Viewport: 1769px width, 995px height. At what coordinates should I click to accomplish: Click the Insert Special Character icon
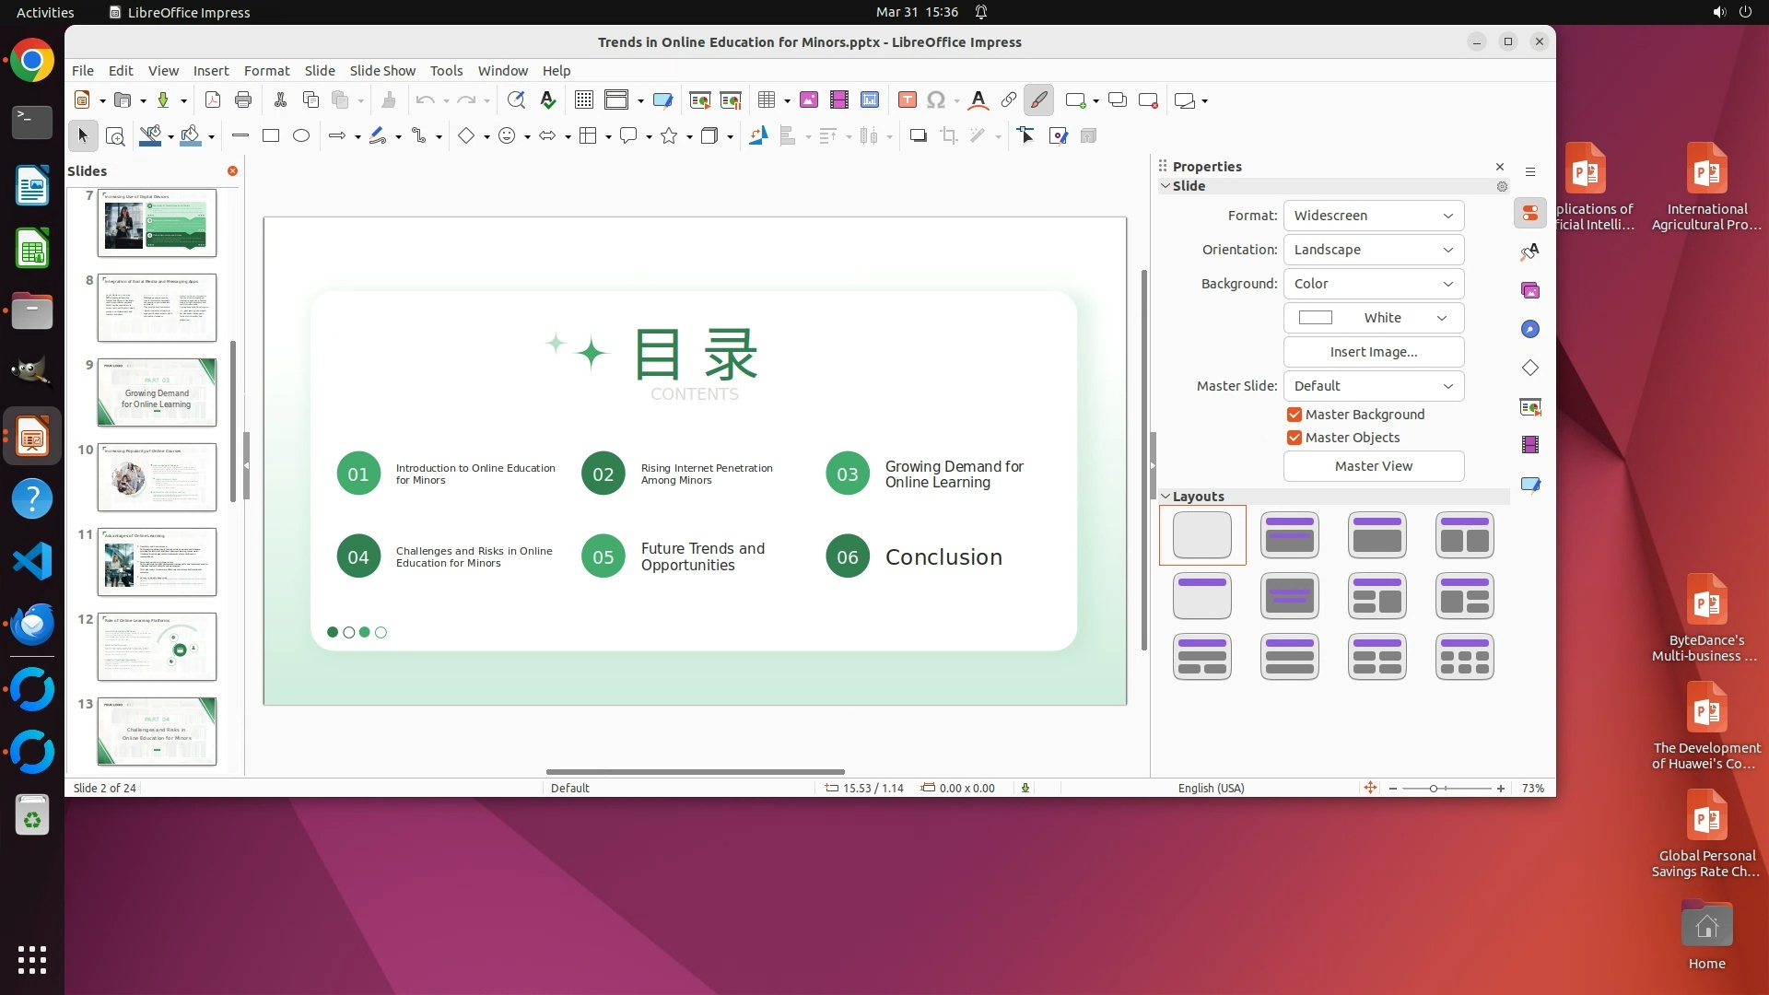coord(936,100)
